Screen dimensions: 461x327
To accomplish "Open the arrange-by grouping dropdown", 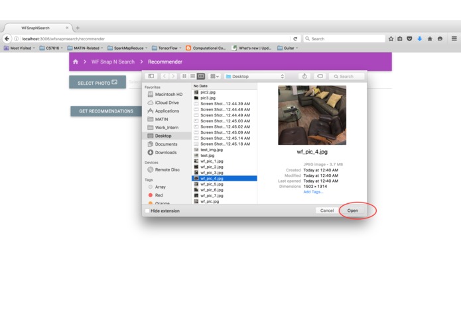I will (214, 76).
